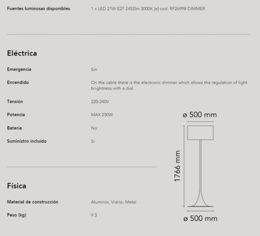The height and width of the screenshot is (236, 260).
Task: Select the 'Fuentes luminosas disponibles' label
Action: coord(39,9)
